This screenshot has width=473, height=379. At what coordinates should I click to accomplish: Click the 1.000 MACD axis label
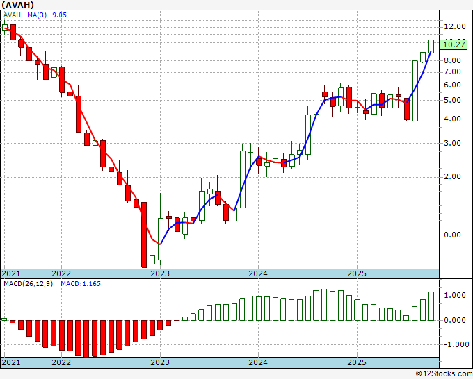[x=455, y=295]
